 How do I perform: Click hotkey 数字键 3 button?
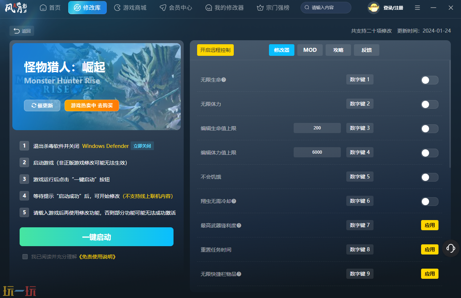(360, 128)
